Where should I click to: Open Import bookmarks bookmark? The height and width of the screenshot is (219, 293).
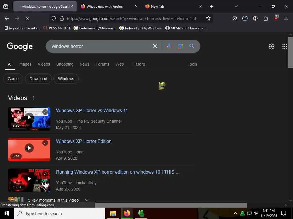[x=22, y=28]
